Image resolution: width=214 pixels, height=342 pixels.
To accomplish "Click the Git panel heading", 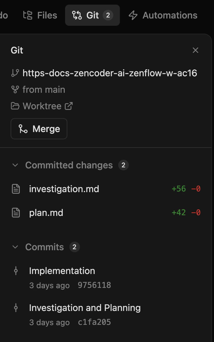I will (x=17, y=51).
